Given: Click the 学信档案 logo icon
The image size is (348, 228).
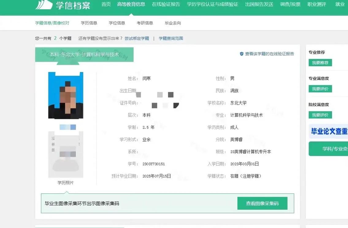Looking at the screenshot, I should coord(44,5).
